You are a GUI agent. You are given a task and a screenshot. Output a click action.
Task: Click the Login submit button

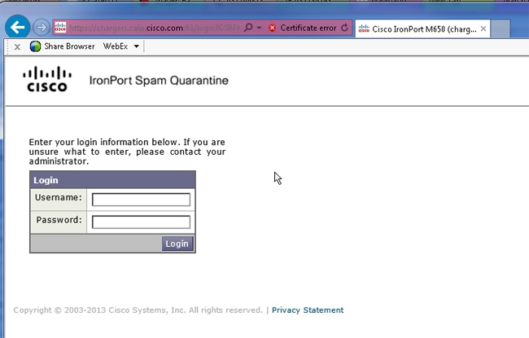pyautogui.click(x=177, y=244)
